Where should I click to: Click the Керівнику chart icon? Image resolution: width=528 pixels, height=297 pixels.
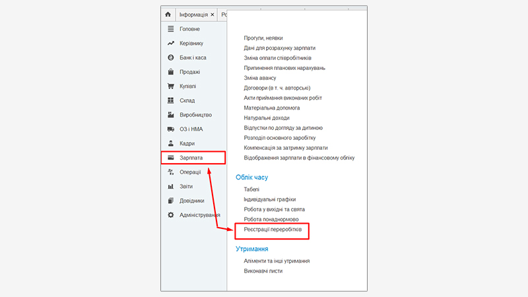pos(170,44)
